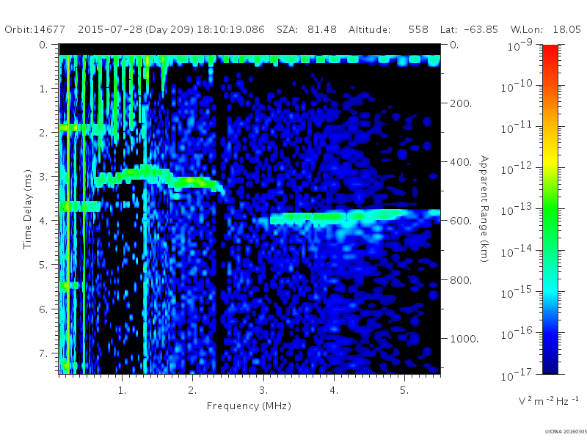Screen dimensions: 587x440
Task: Click the 3. tick on Frequency axis
Action: pyautogui.click(x=263, y=390)
